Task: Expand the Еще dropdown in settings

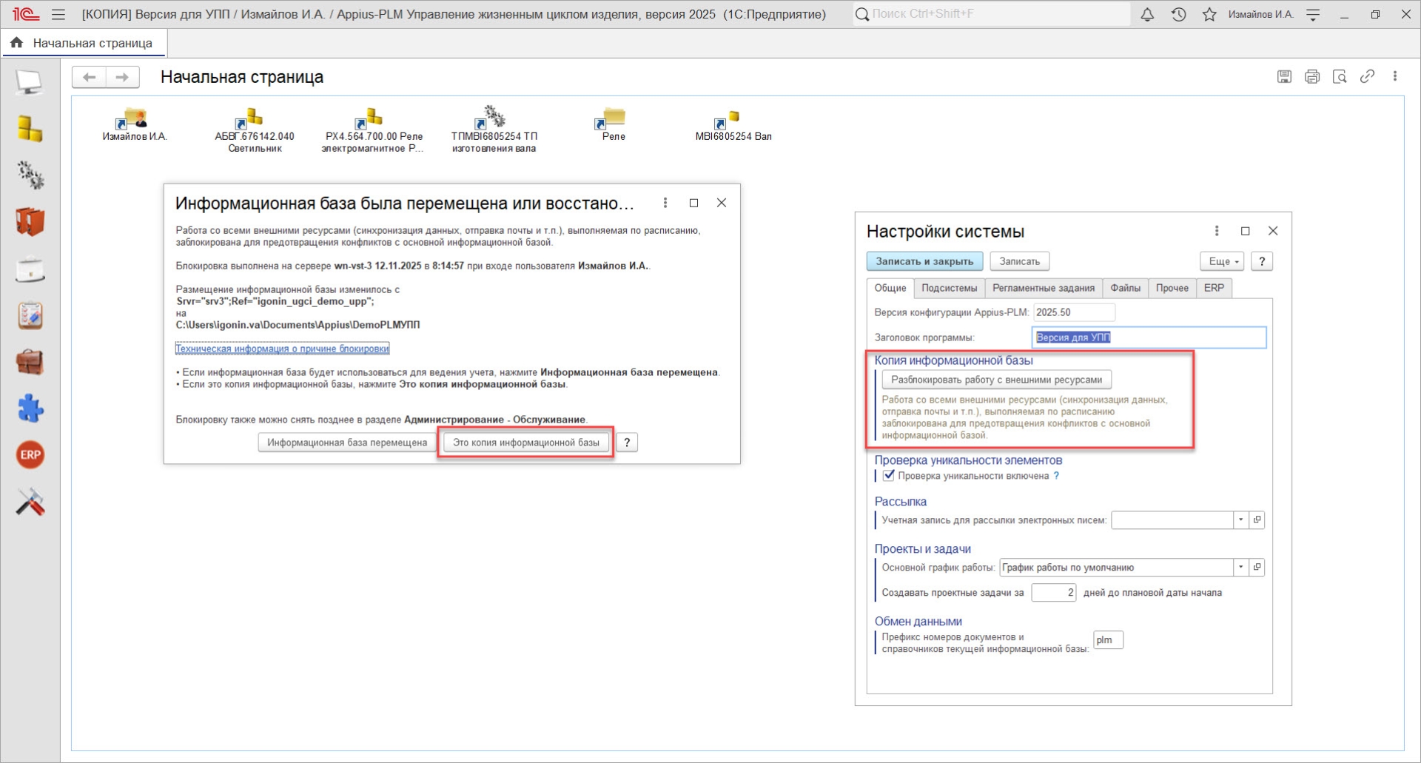Action: point(1223,261)
